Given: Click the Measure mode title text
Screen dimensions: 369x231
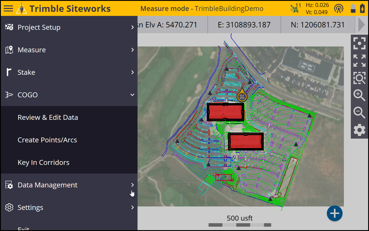Looking at the screenshot, I should [x=165, y=8].
